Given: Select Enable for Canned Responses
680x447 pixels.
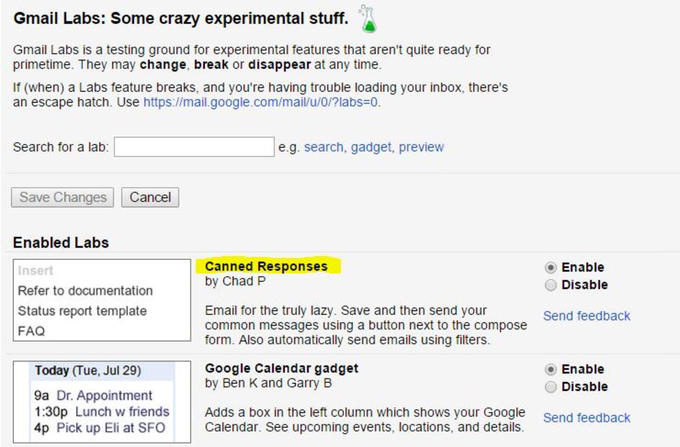Looking at the screenshot, I should point(550,268).
